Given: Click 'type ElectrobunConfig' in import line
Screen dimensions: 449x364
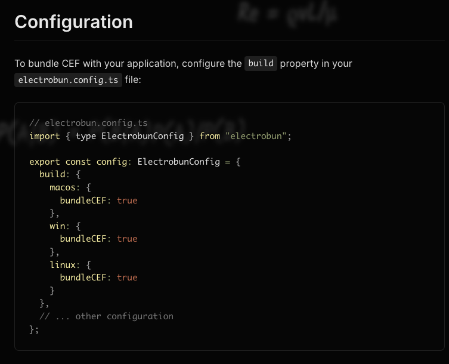Looking at the screenshot, I should tap(130, 136).
